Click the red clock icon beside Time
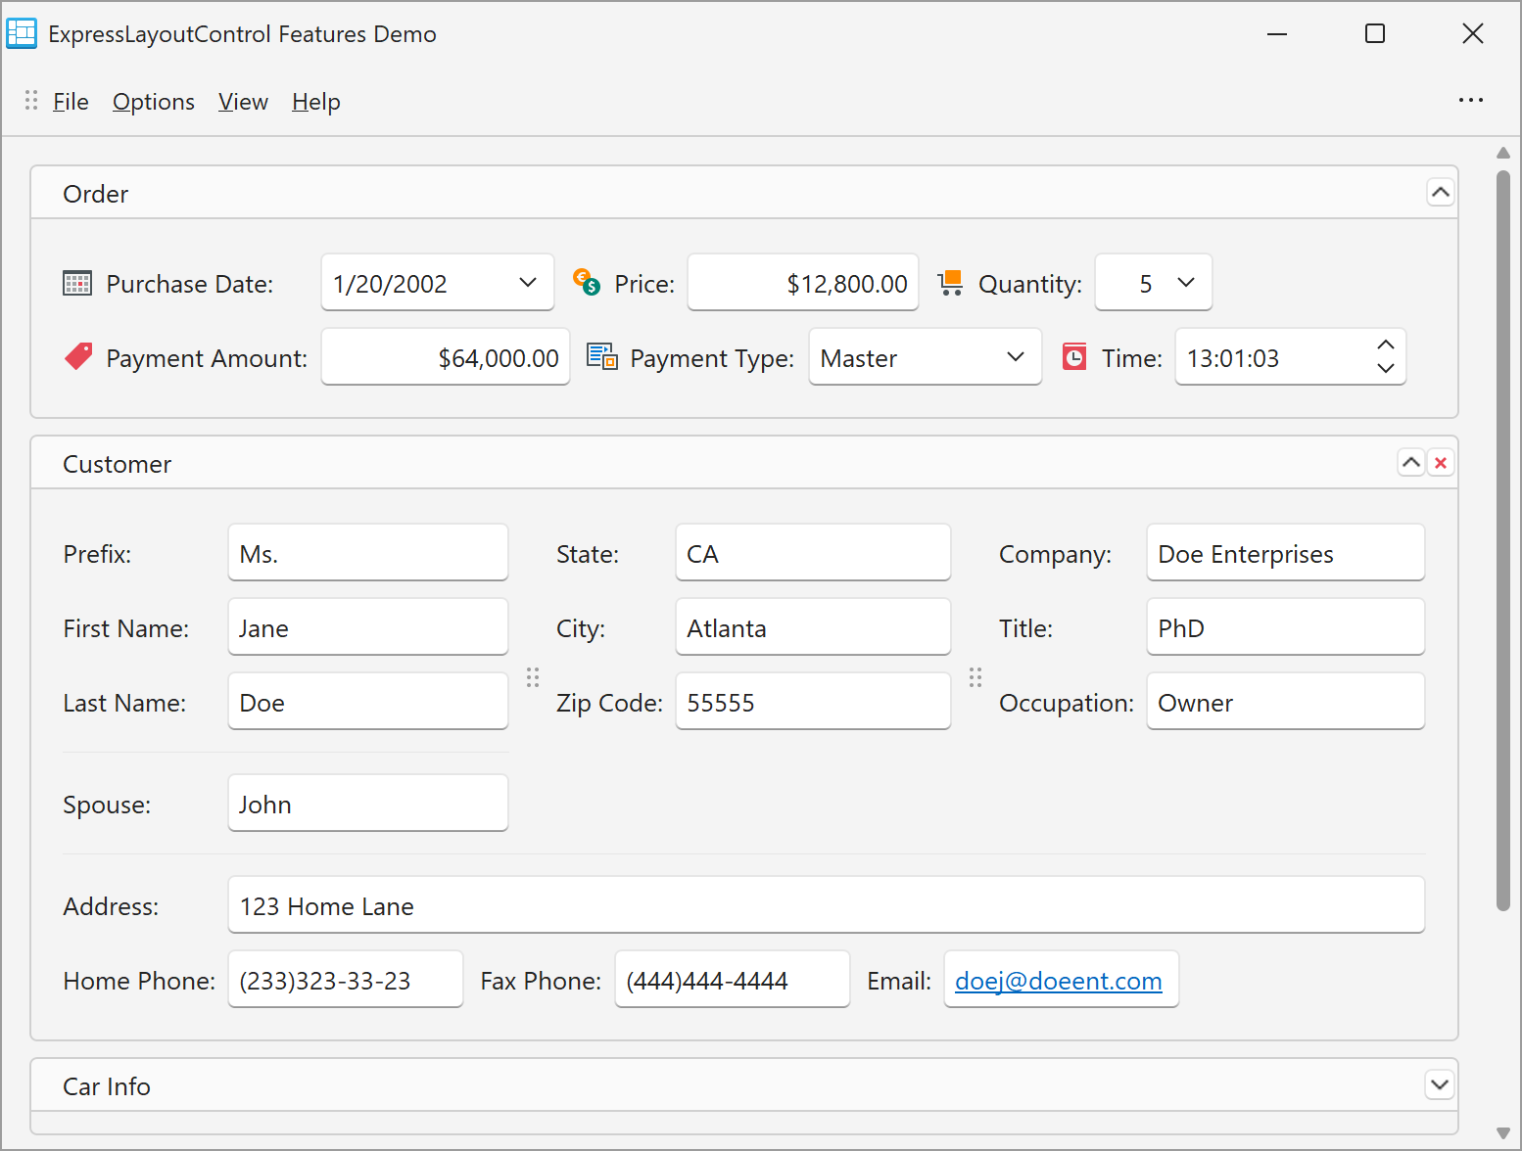 (1074, 357)
